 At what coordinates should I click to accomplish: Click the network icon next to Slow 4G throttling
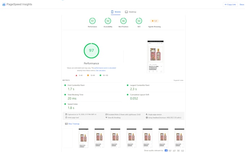(x=106, y=118)
